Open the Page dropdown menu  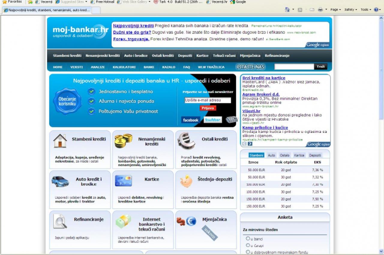pyautogui.click(x=335, y=10)
